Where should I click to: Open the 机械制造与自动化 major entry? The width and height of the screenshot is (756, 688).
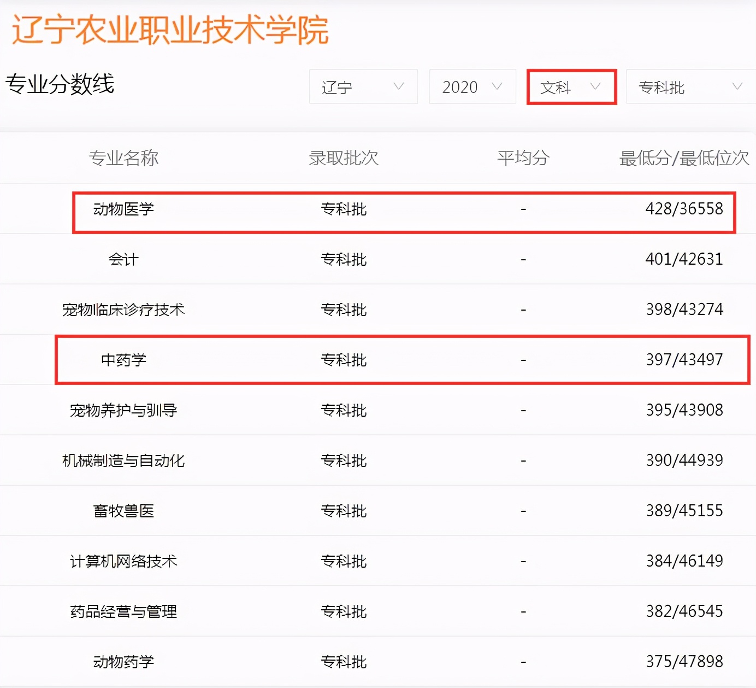point(123,460)
